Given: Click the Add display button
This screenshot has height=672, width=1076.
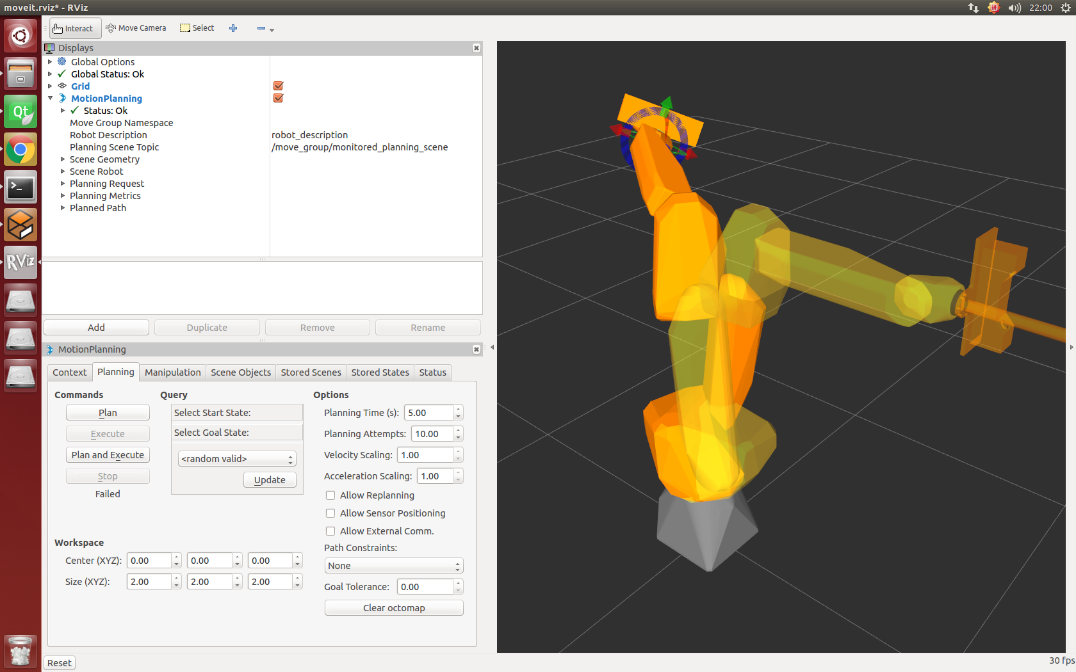Looking at the screenshot, I should (x=96, y=328).
